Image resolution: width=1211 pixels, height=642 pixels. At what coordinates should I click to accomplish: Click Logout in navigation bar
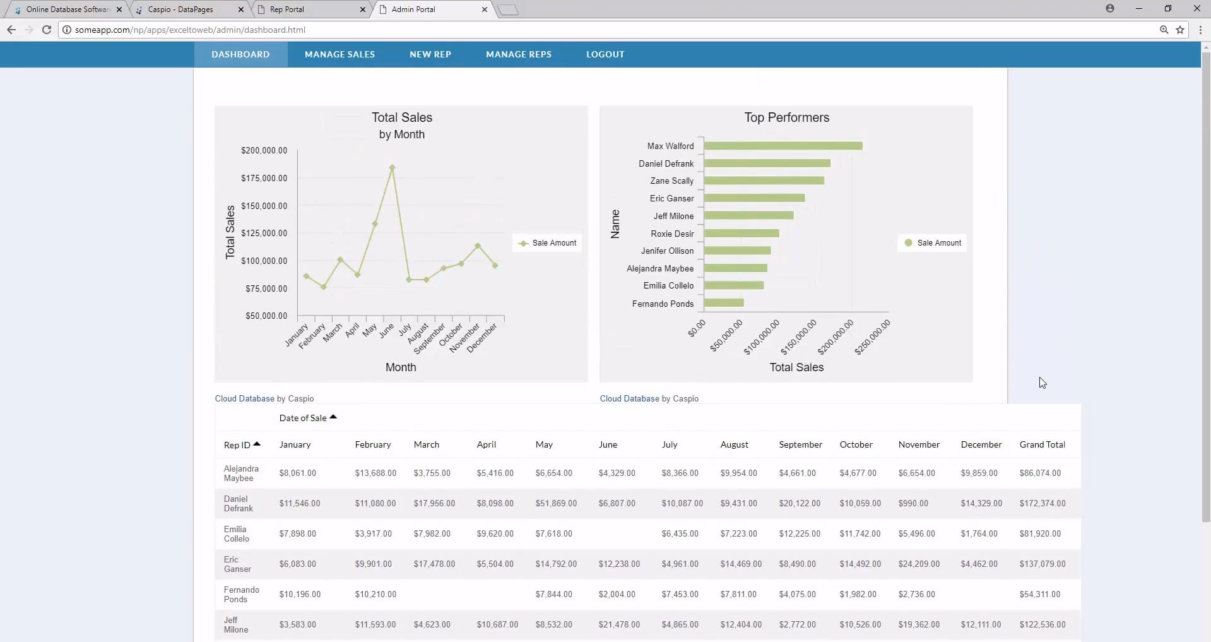coord(605,54)
